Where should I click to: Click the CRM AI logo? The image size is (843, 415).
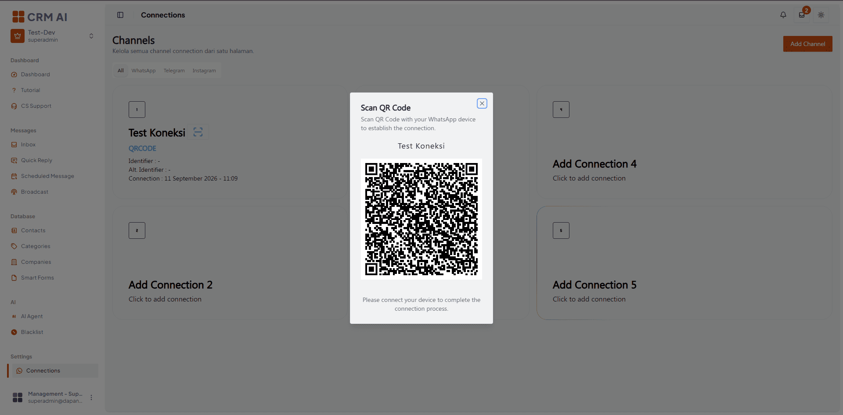click(x=40, y=17)
